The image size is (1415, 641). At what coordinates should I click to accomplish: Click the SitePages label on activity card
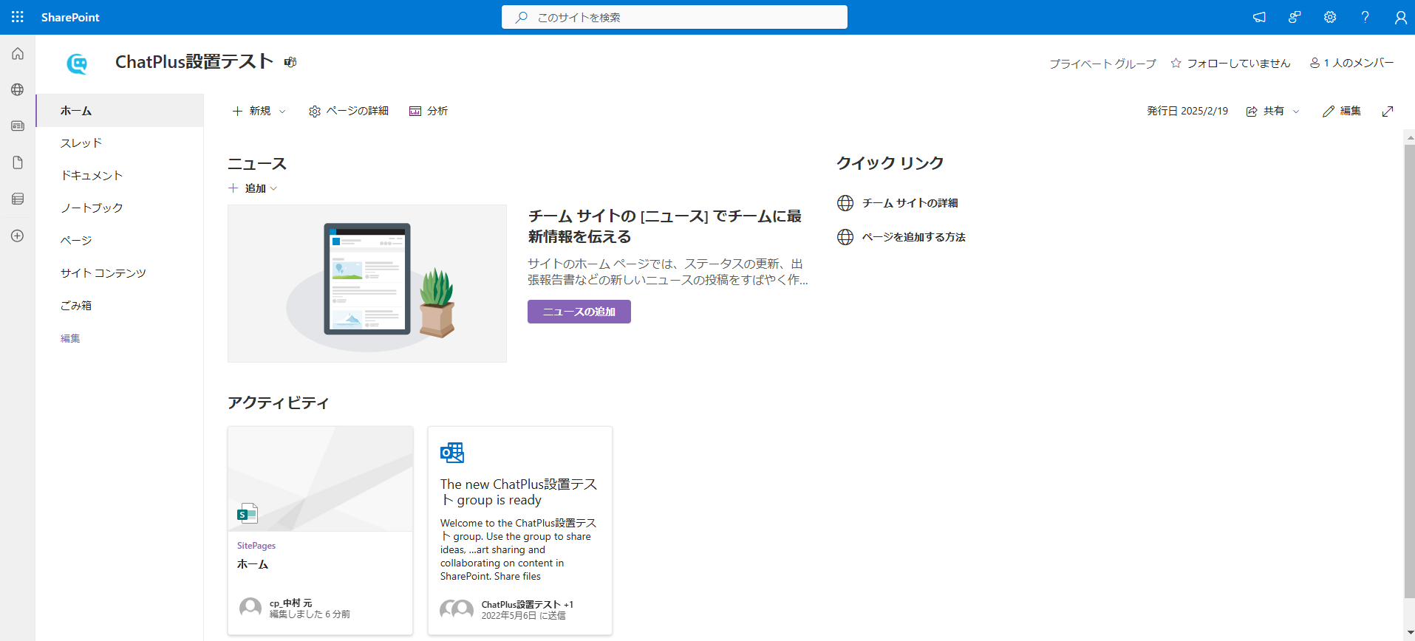pos(256,546)
